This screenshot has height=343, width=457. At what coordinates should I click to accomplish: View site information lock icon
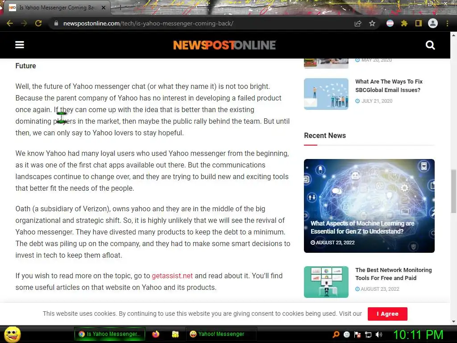click(56, 23)
